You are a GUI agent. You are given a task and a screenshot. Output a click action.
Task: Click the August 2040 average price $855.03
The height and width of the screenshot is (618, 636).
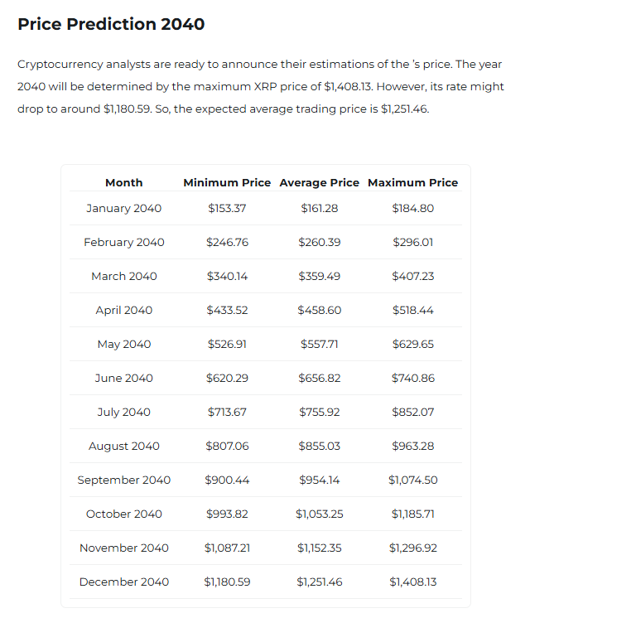[320, 446]
